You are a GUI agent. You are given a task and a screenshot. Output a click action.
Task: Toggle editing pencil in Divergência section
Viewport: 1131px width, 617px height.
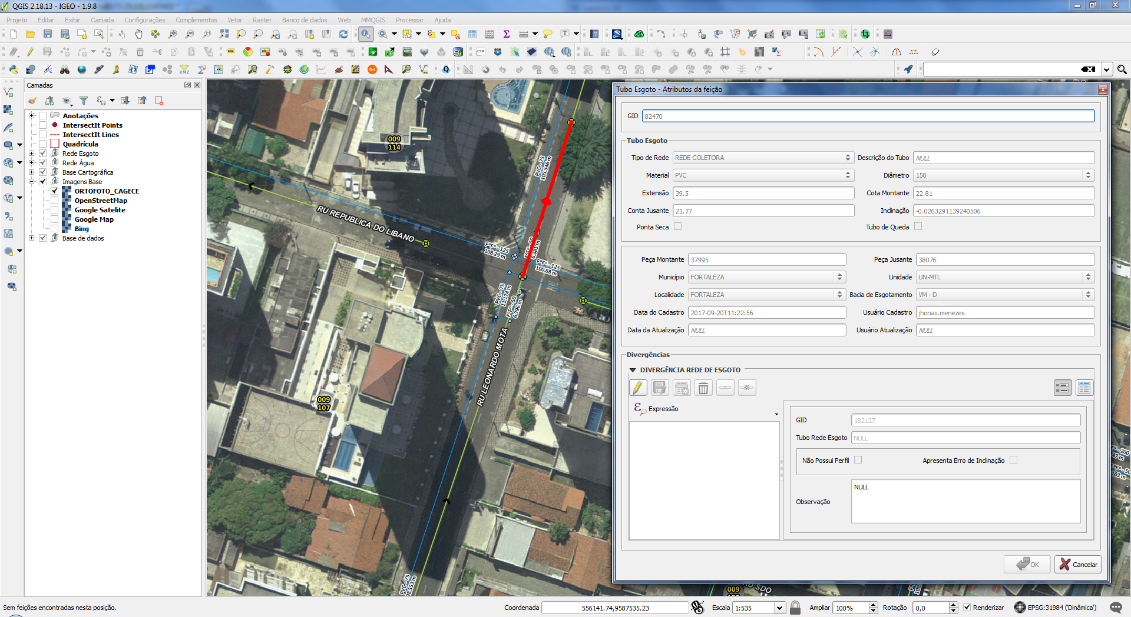637,388
